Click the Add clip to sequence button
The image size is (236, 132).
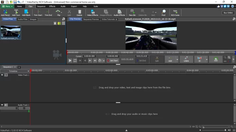pos(170,59)
